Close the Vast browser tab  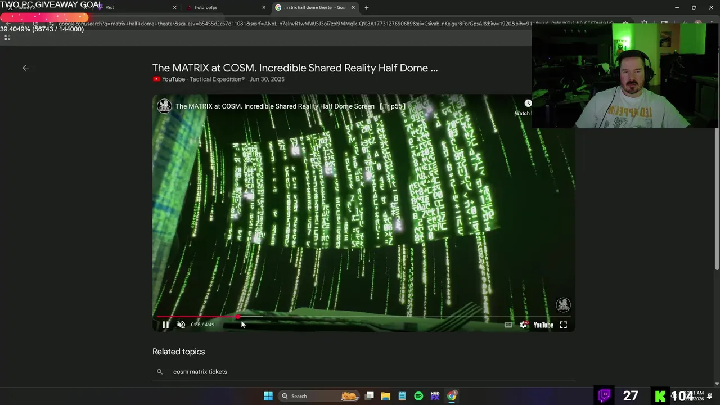[x=174, y=7]
